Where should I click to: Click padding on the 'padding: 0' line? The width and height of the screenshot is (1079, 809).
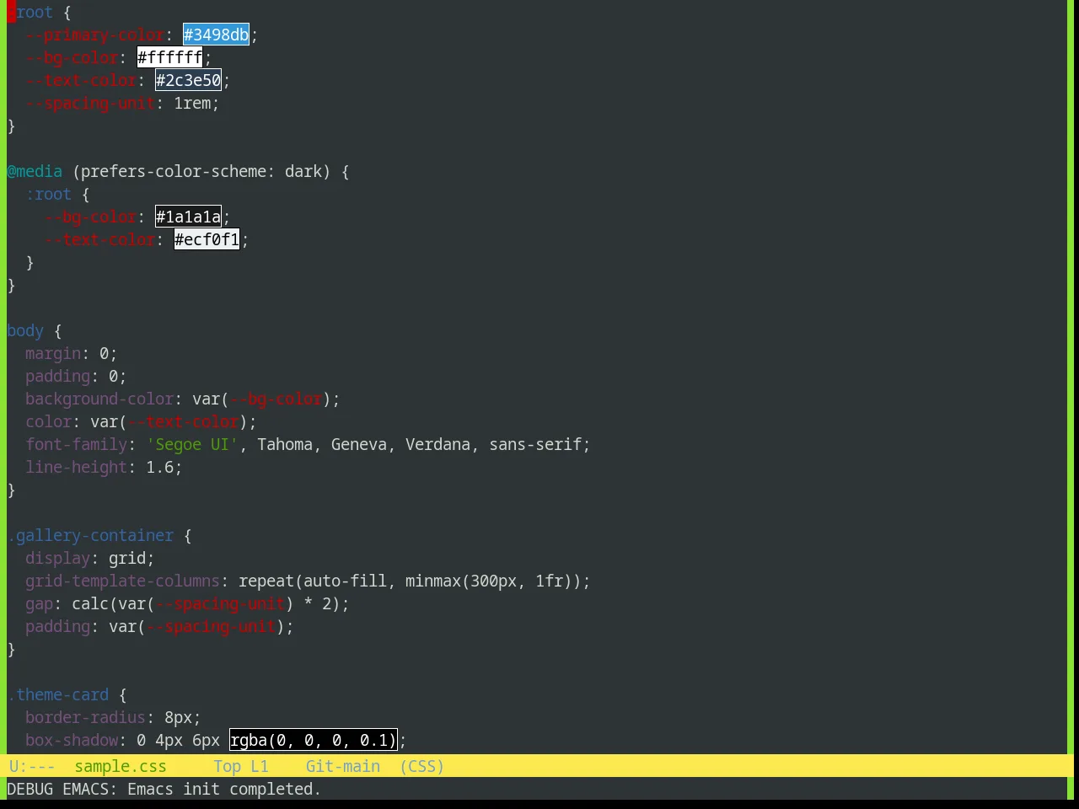click(58, 376)
